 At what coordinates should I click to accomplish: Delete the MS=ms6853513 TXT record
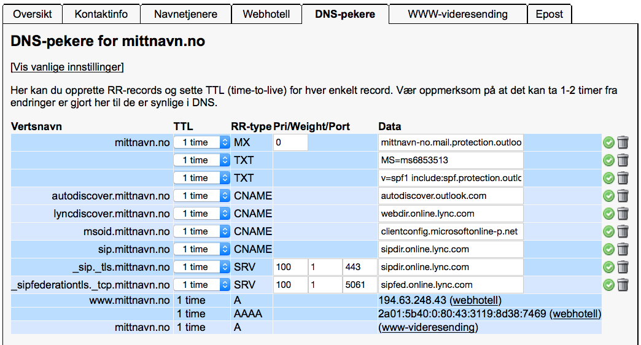point(623,160)
